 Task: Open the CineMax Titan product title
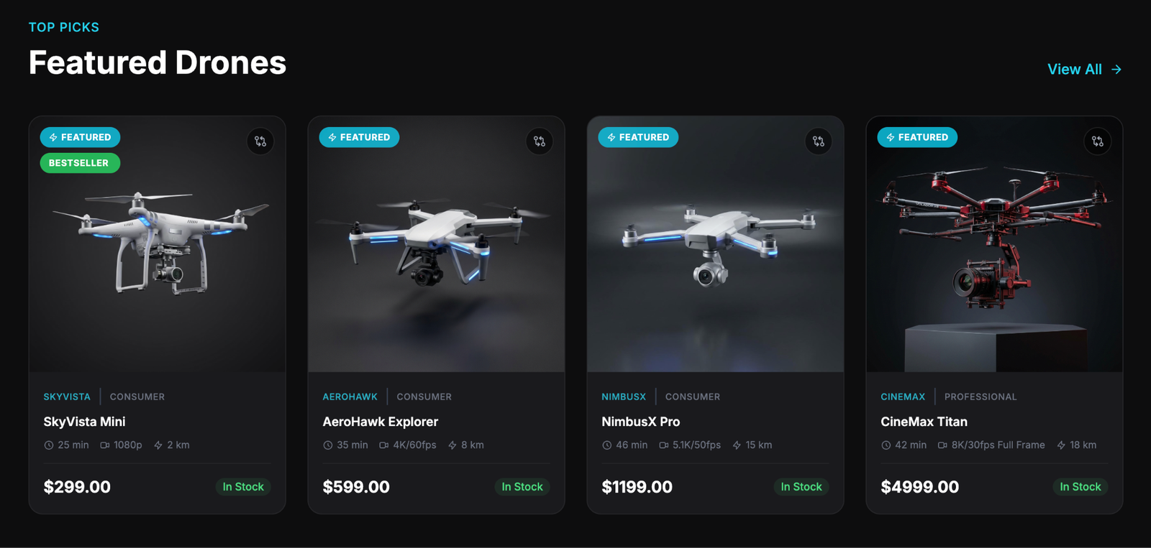click(924, 422)
